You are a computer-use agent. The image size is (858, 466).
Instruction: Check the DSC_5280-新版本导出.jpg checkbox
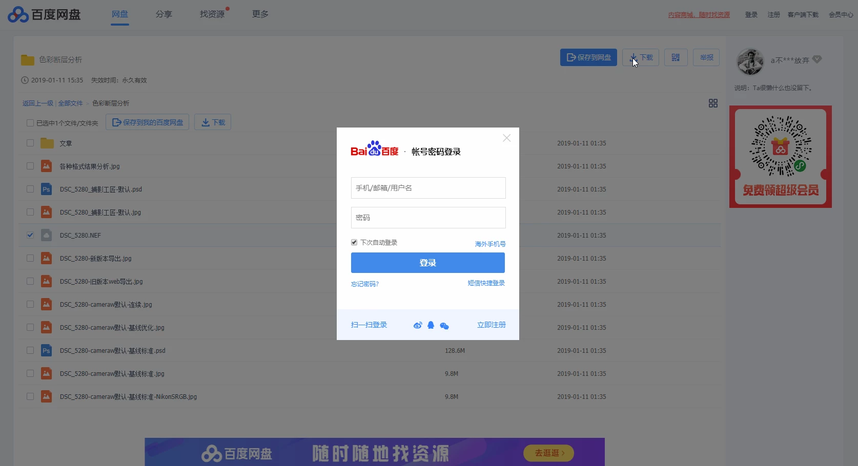pyautogui.click(x=30, y=258)
